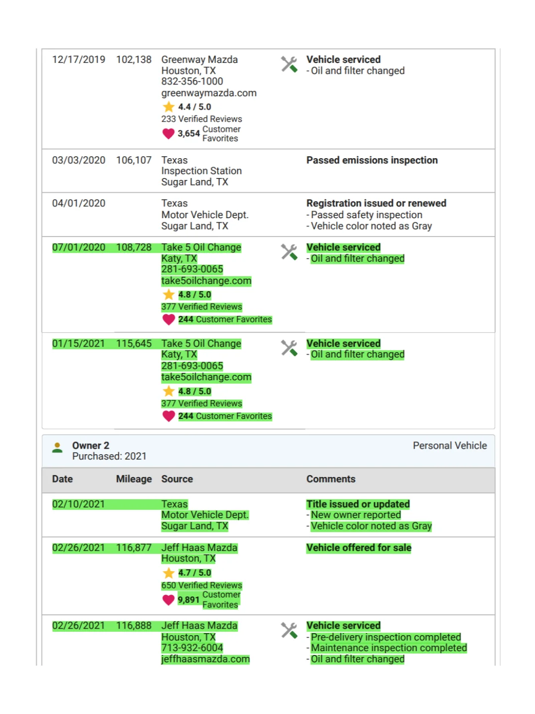
Task: Click the heart icon beside 9,891 Customer Favorites
Action: coord(168,600)
